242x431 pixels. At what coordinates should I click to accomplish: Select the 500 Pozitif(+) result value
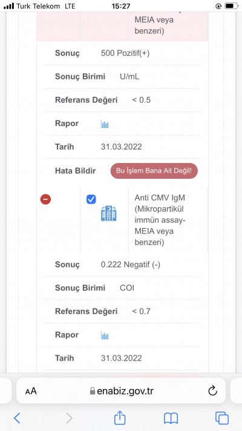pyautogui.click(x=125, y=53)
